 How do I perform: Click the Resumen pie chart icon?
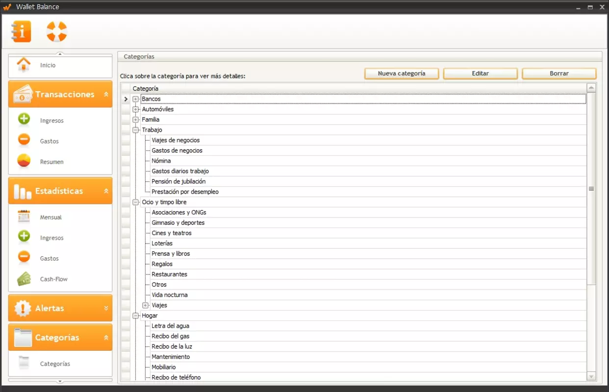point(24,161)
